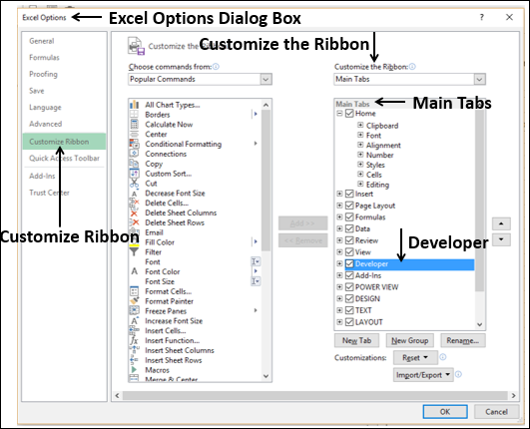
Task: Toggle the Add-Ins checkbox
Action: click(x=349, y=275)
